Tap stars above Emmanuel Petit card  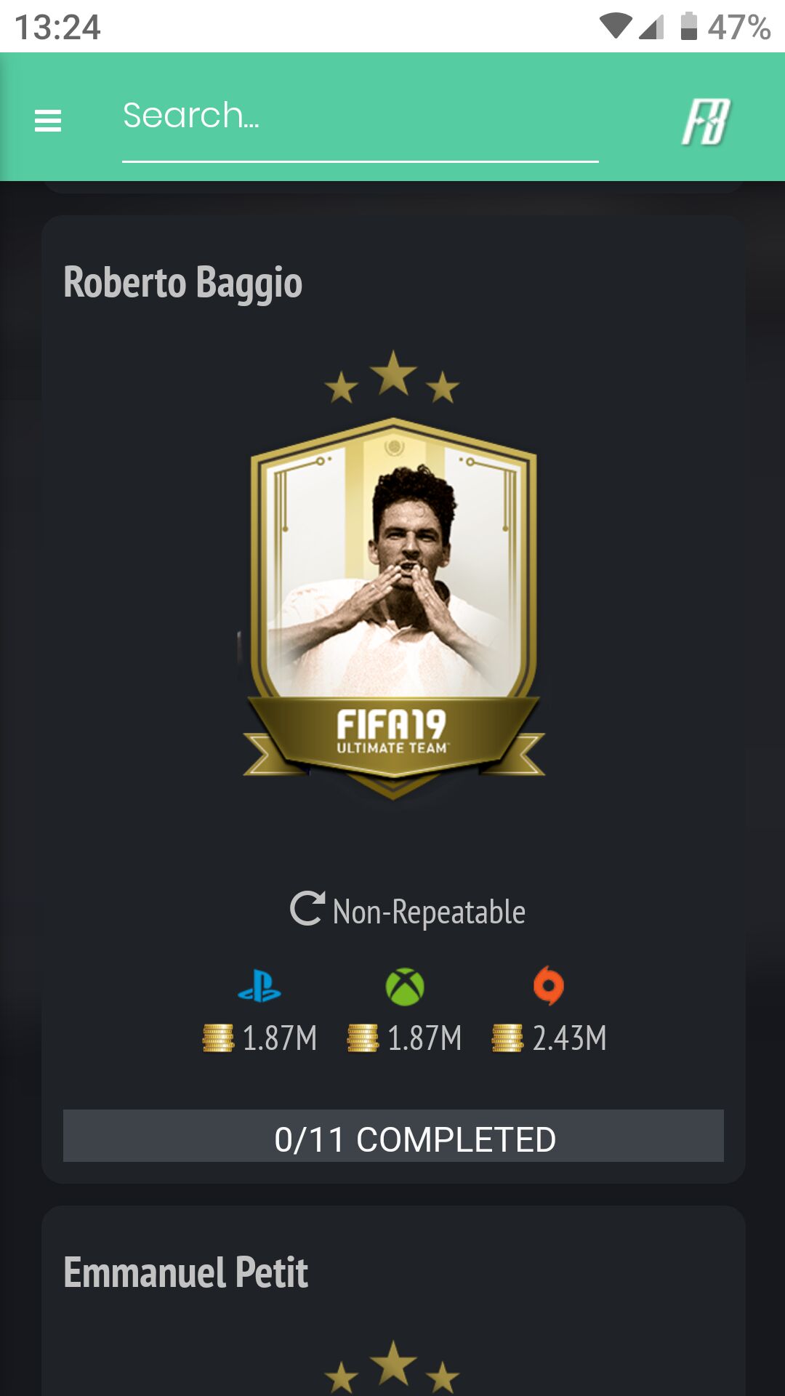(x=392, y=1367)
